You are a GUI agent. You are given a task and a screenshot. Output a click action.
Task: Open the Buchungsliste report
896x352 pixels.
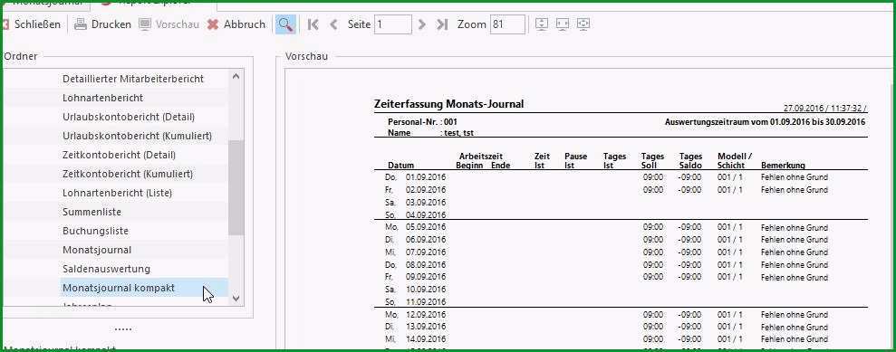95,231
